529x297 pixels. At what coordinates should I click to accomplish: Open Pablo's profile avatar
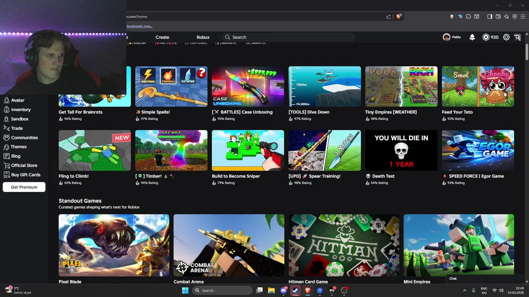(x=446, y=37)
